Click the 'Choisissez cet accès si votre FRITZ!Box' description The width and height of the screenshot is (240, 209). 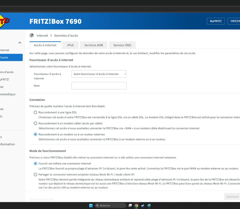139,117
